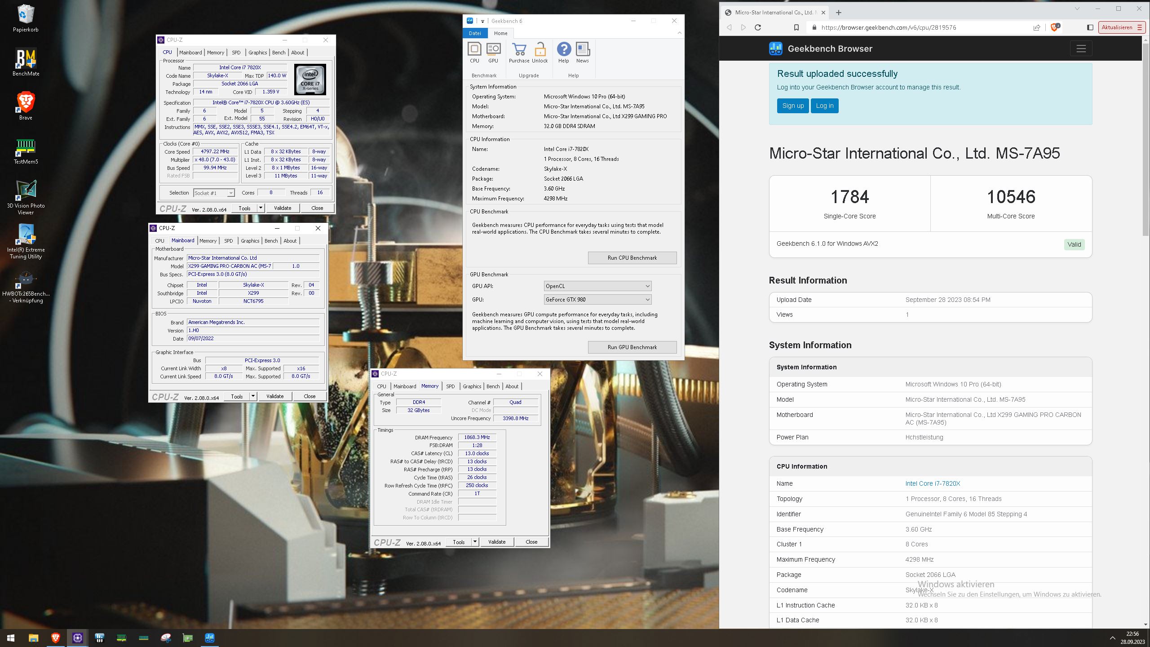Launch the Brave desktop shortcut
The height and width of the screenshot is (647, 1150).
(26, 106)
